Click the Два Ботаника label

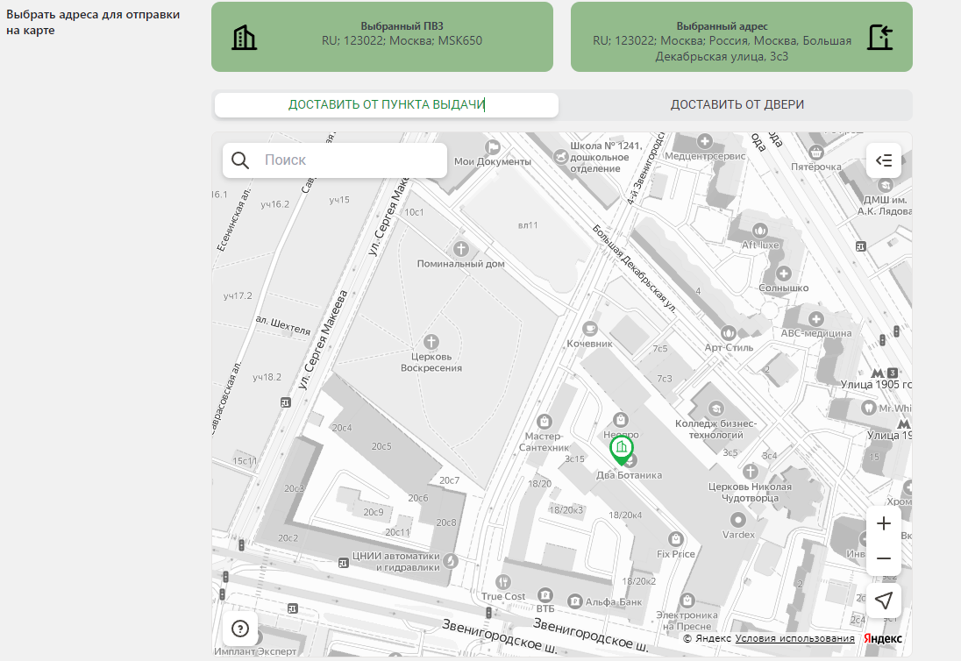click(629, 475)
